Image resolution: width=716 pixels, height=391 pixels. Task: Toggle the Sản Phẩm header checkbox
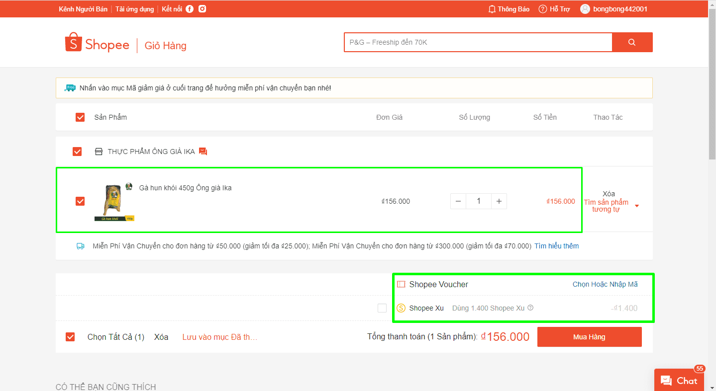(80, 117)
